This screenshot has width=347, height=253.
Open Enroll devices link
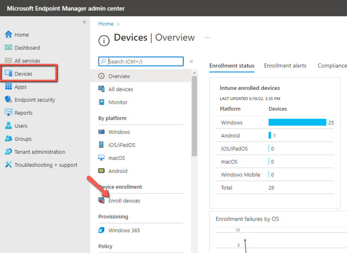124,201
